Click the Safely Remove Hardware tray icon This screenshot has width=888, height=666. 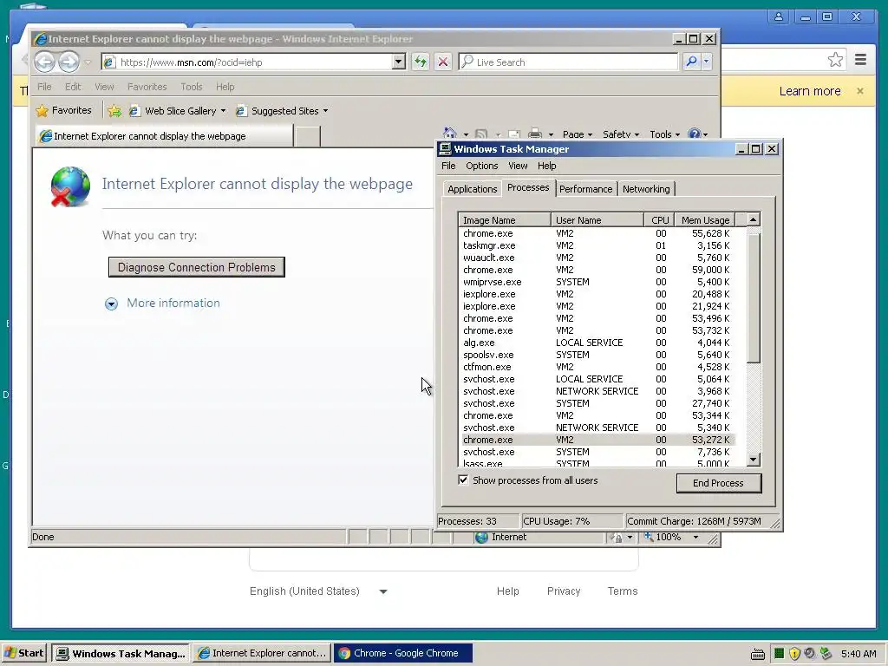[826, 653]
